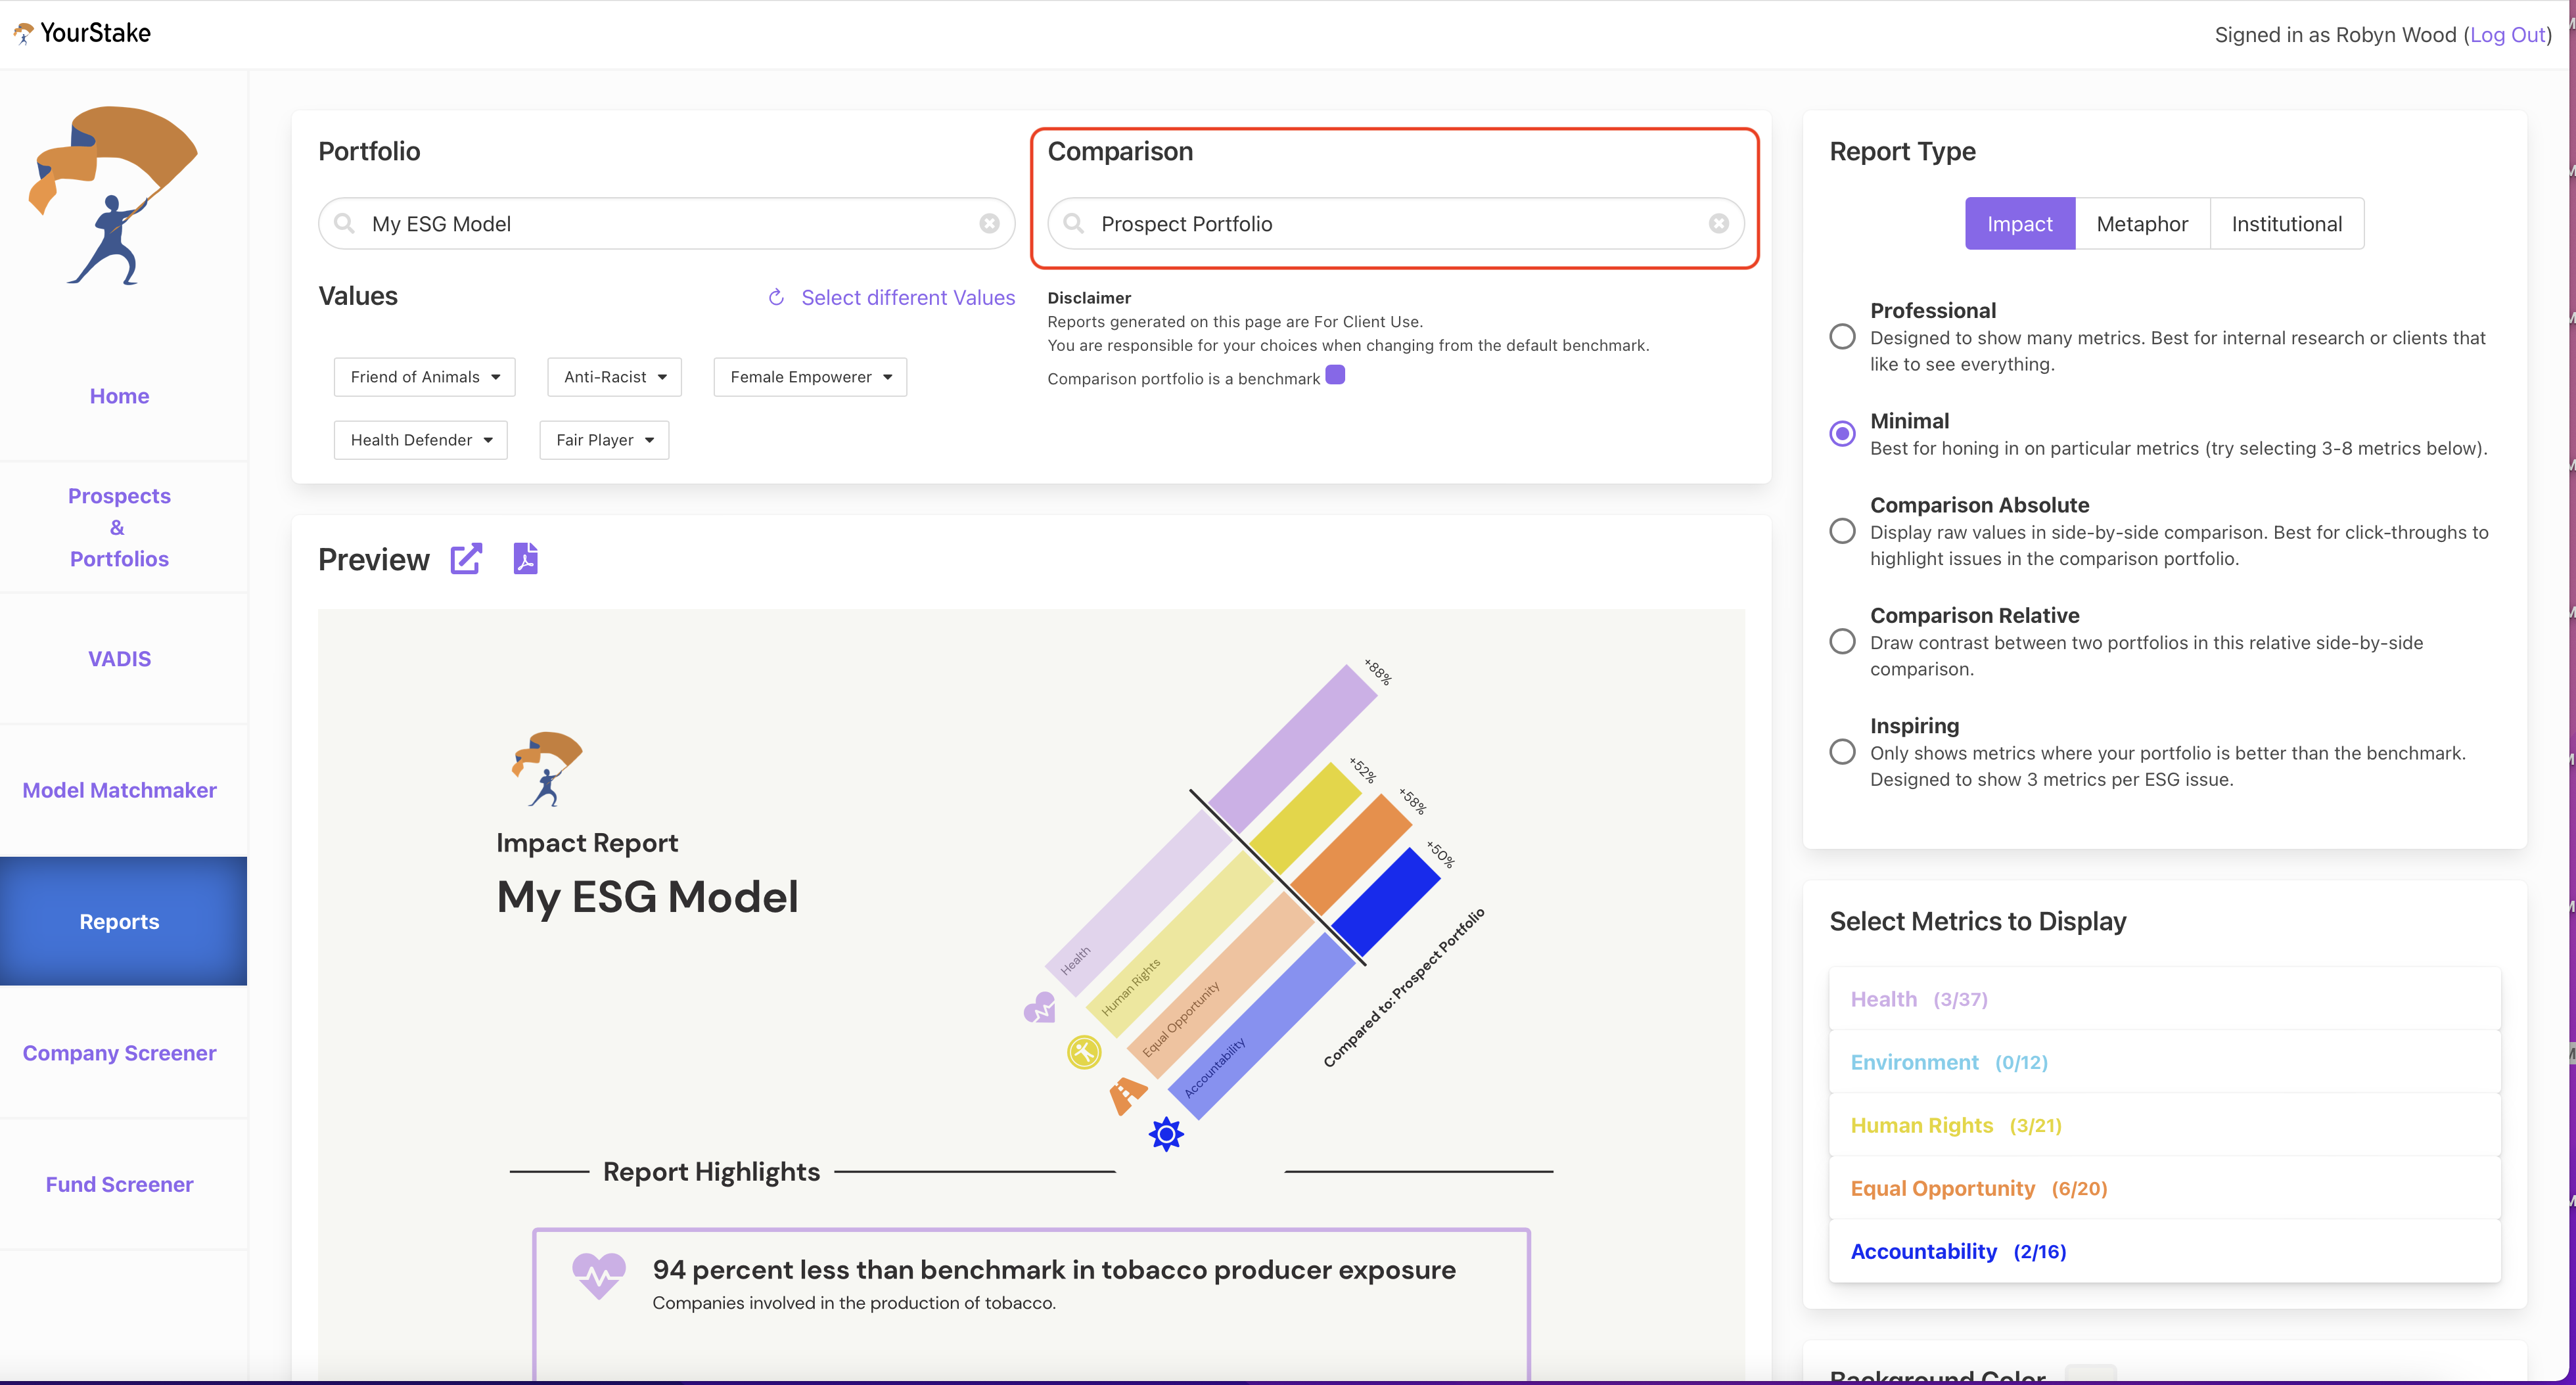
Task: Click the Background Color swatch
Action: [x=2090, y=1374]
